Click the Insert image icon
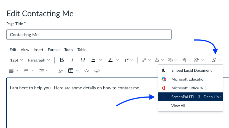Viewport: 229px width, 128px height. [157, 60]
